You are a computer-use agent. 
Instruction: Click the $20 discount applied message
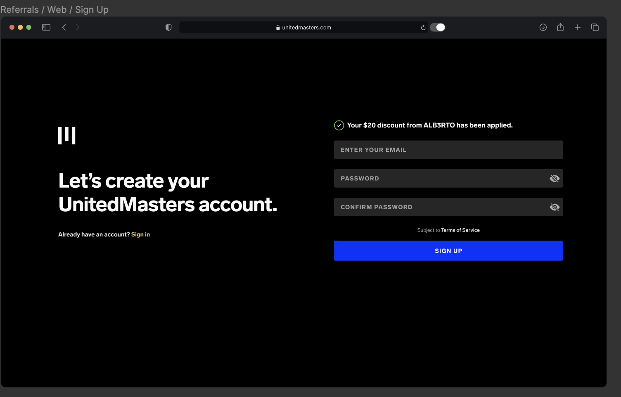click(x=430, y=125)
